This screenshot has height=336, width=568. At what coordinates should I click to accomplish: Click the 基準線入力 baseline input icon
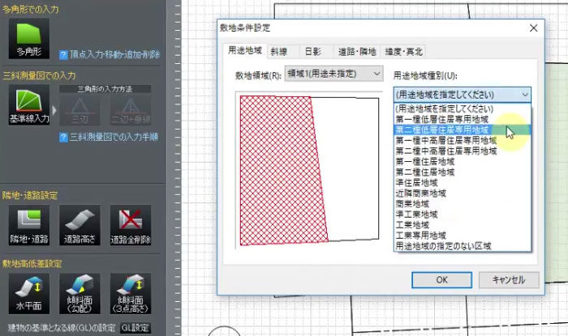pos(29,105)
